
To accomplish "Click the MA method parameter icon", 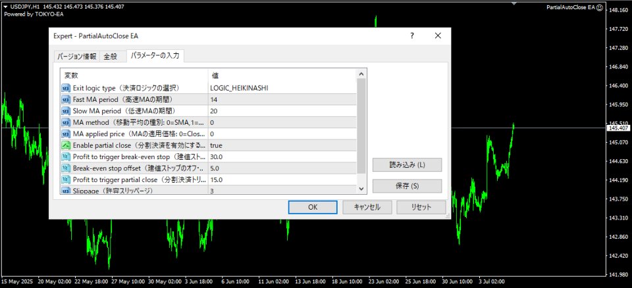I will coord(66,122).
